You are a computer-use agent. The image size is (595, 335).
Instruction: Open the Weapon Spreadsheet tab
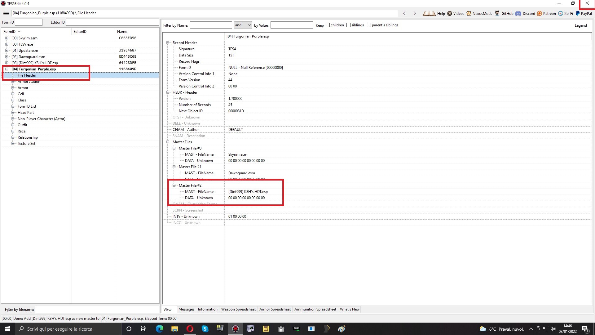coord(238,309)
